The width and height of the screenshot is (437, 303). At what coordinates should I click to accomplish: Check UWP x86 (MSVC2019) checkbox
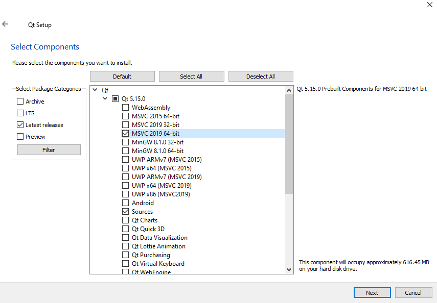(x=125, y=194)
